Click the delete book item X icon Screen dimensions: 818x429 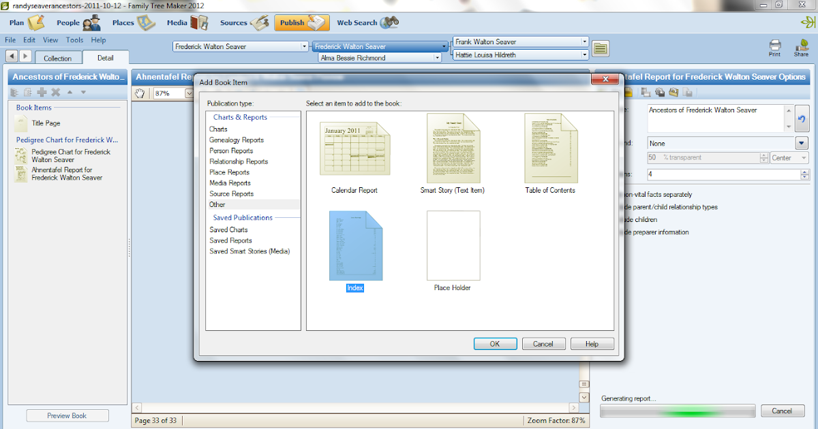[56, 92]
